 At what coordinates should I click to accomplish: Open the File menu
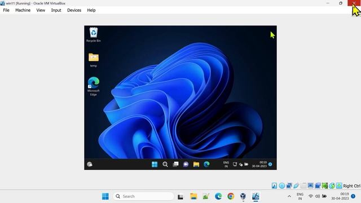pos(6,10)
